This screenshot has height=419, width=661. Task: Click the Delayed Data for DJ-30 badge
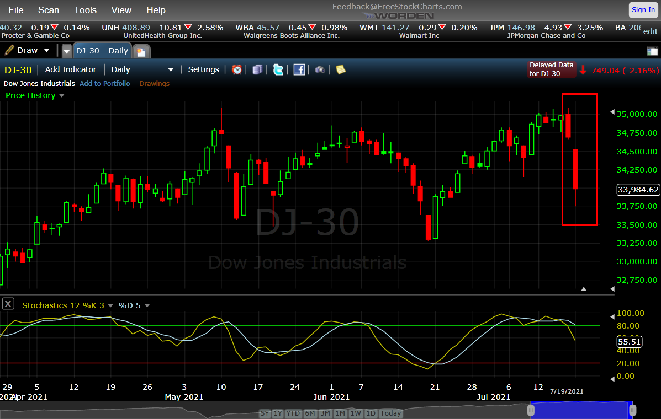(552, 69)
